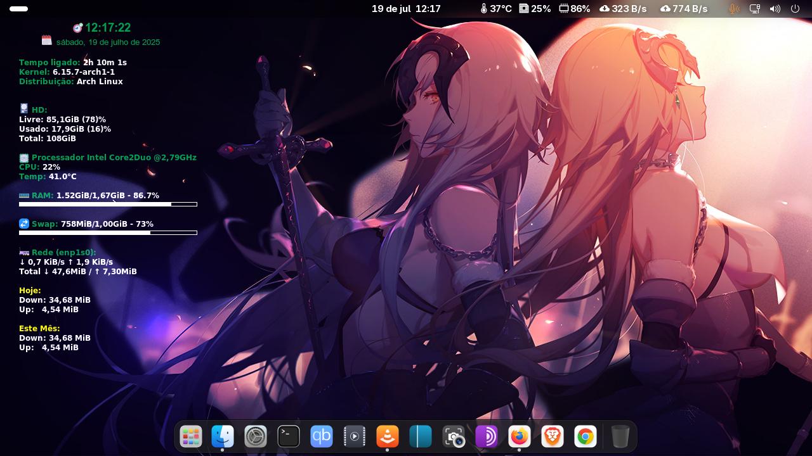Open the Finder-style file manager in dock
The width and height of the screenshot is (812, 456).
223,436
